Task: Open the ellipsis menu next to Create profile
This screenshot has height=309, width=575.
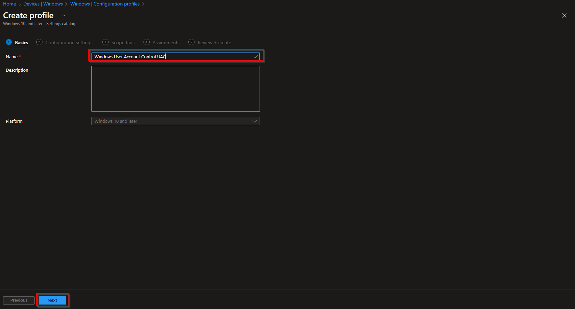Action: coord(64,15)
